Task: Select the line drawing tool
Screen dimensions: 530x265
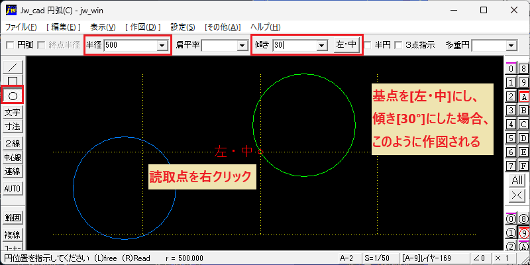Action: (x=13, y=67)
